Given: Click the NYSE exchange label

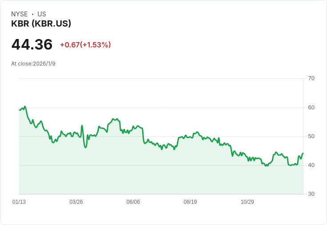Looking at the screenshot, I should pos(20,14).
